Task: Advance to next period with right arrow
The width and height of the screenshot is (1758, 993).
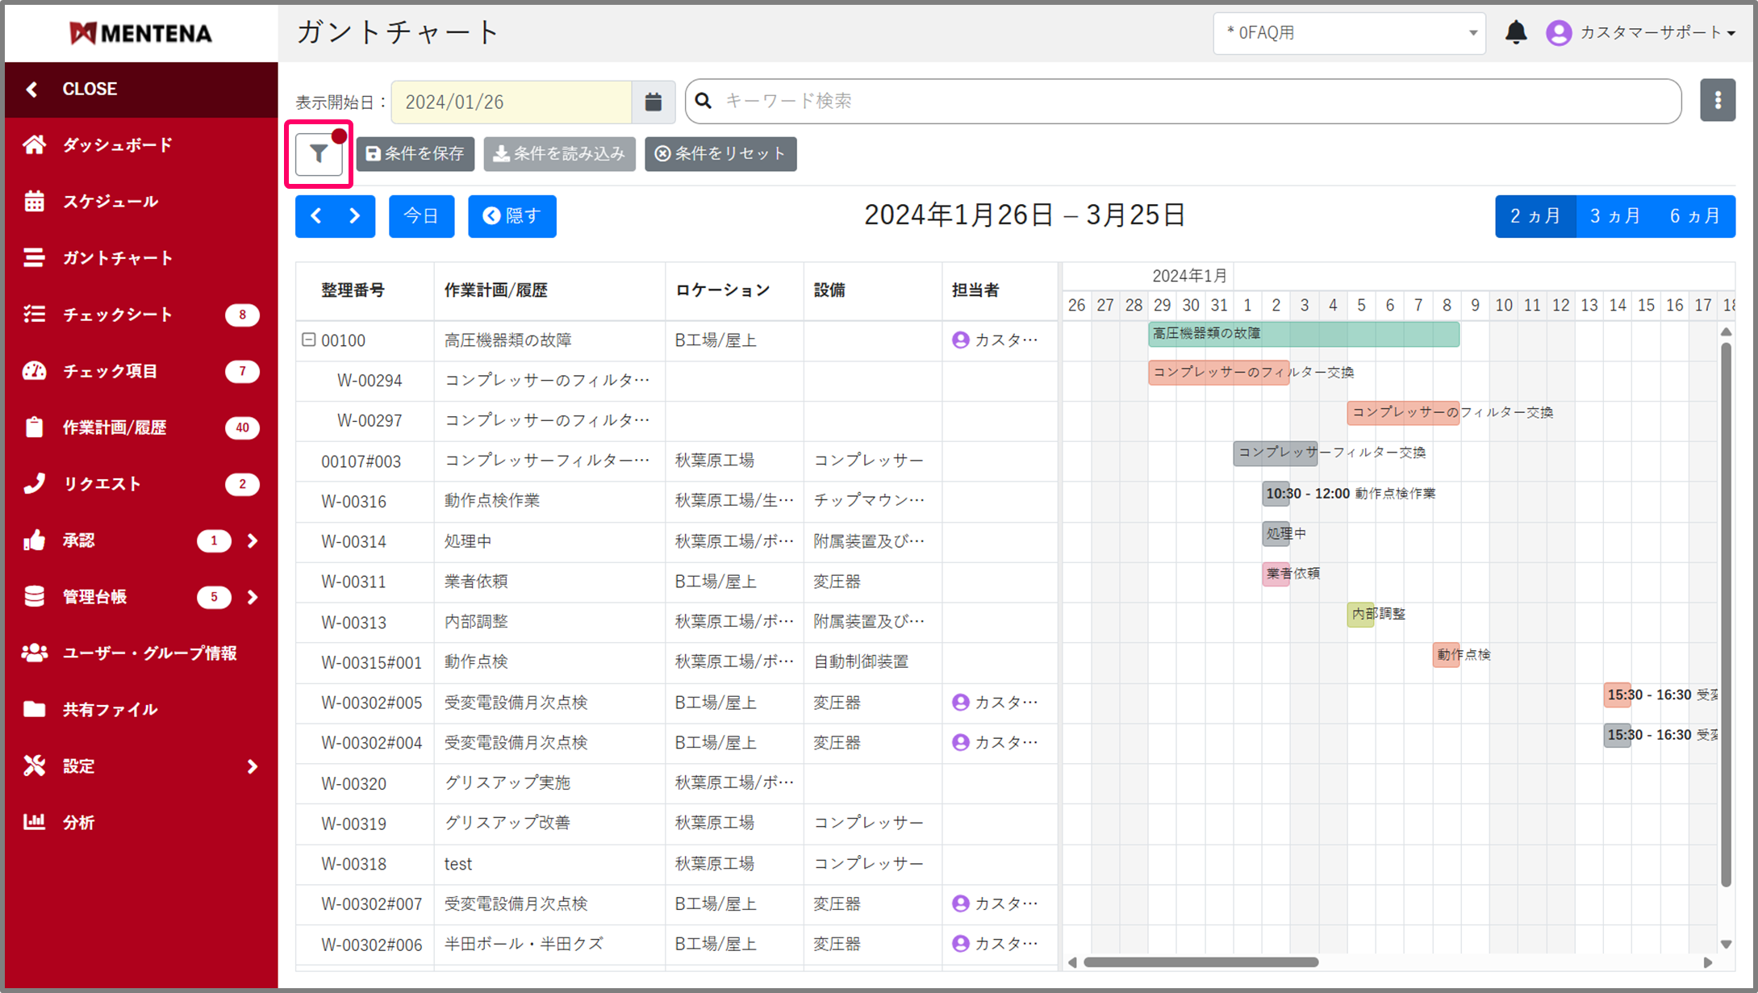Action: [355, 216]
